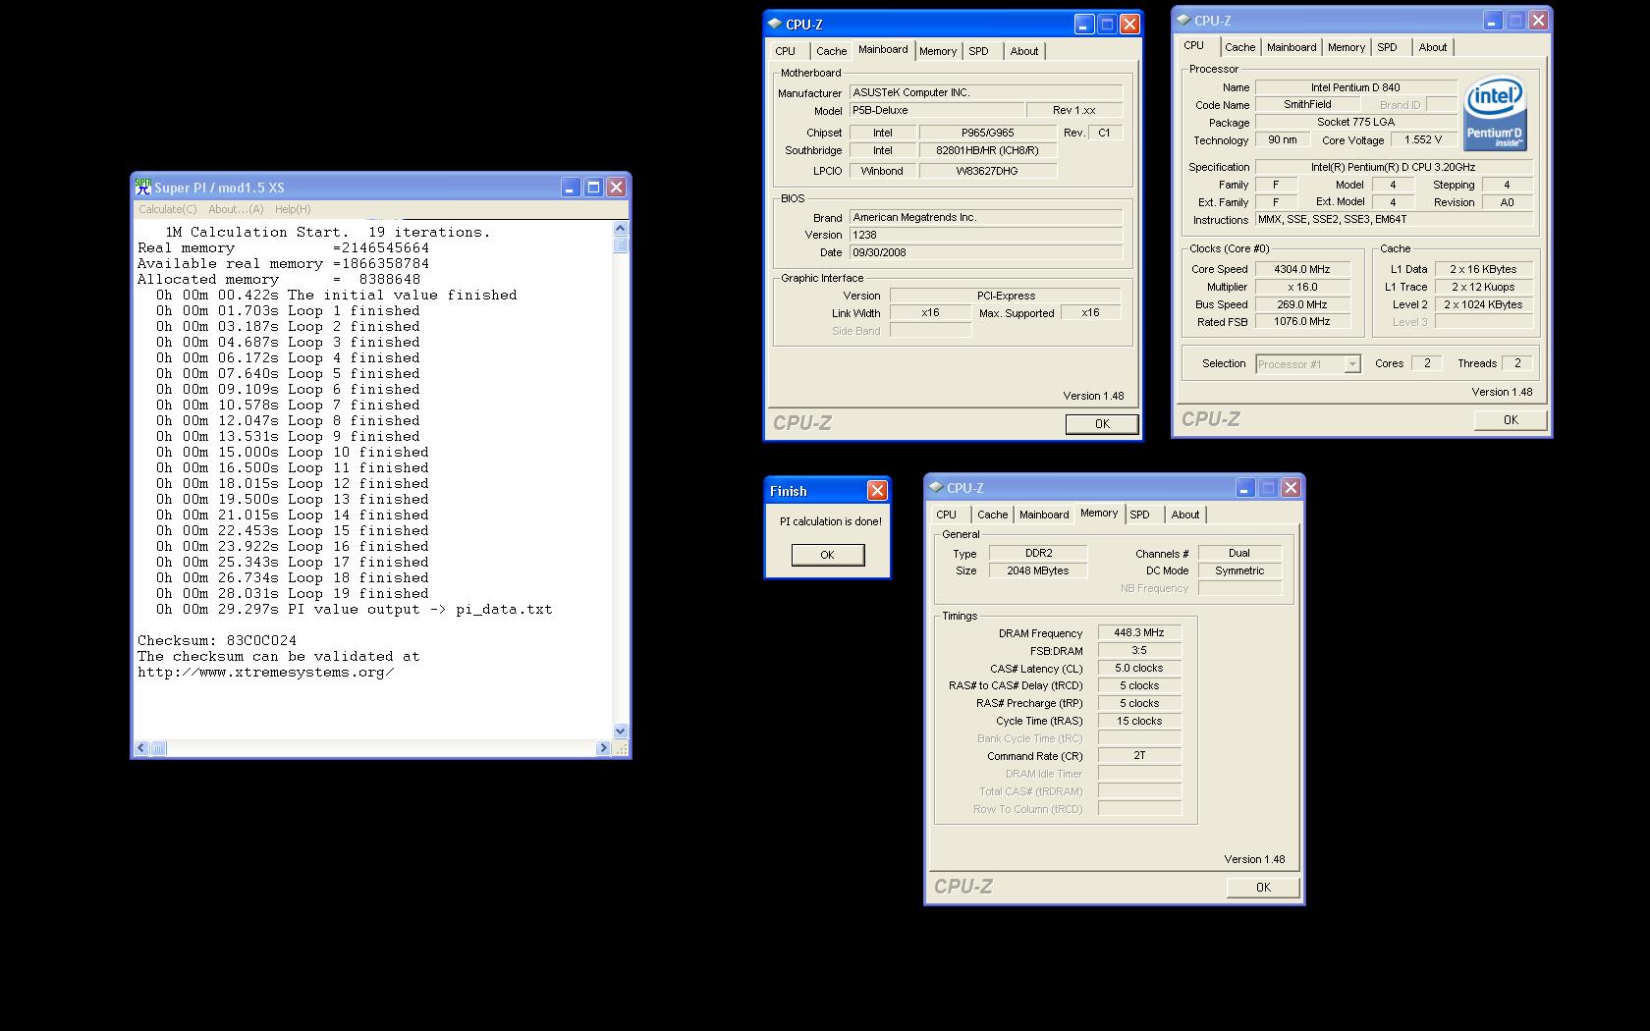Click the Rated FSB value 1076.0 MHz
The width and height of the screenshot is (1650, 1031).
(1301, 322)
